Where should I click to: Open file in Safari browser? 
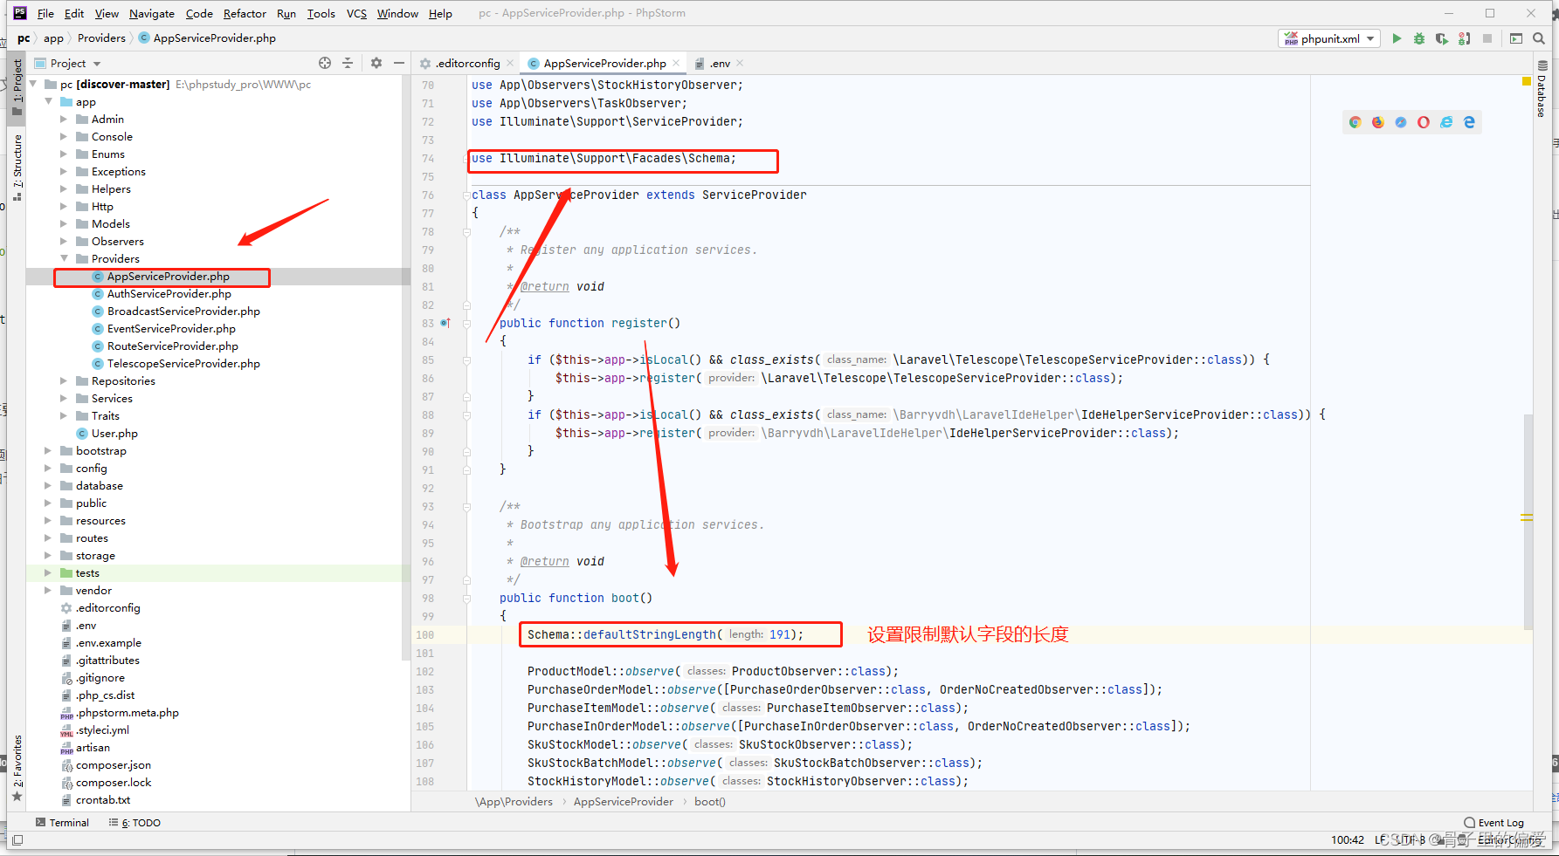(x=1401, y=122)
